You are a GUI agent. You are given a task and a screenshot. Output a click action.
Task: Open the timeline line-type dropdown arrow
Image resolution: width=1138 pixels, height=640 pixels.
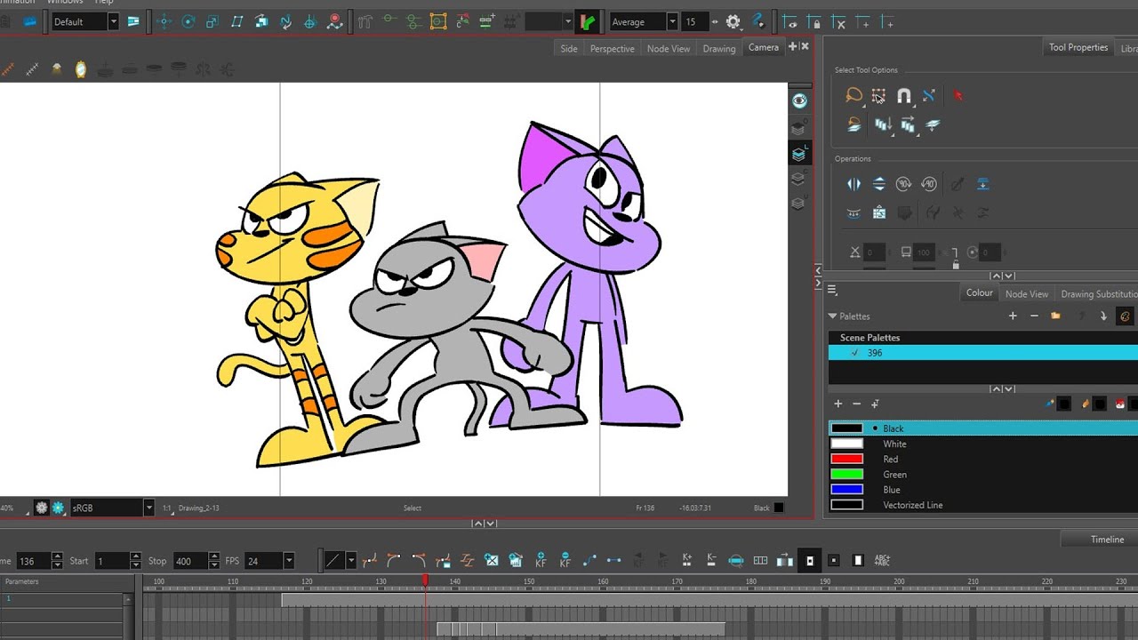[351, 561]
